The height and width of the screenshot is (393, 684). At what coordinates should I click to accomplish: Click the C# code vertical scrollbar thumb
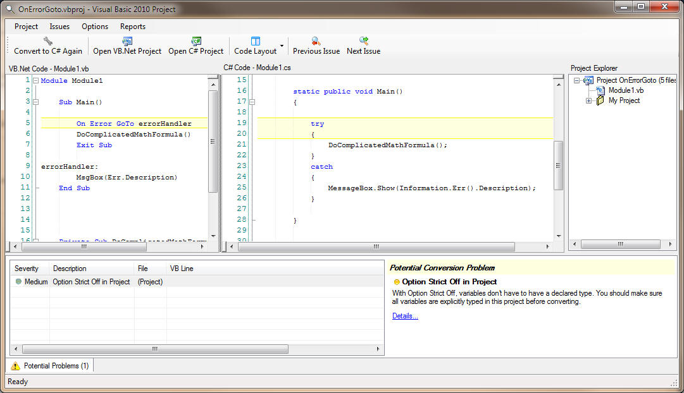click(558, 166)
